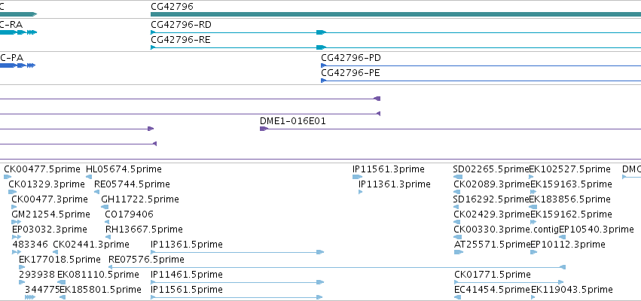Click the CG42796-RE transcript label

pos(181,40)
